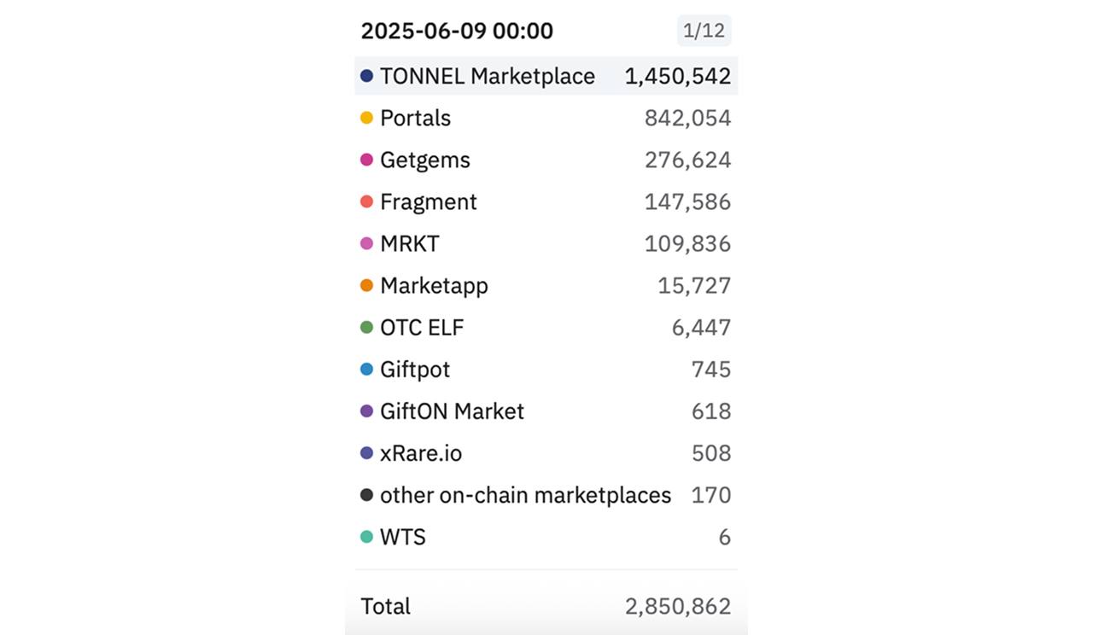
Task: Click the magenta Getgems legend dot
Action: click(x=366, y=160)
